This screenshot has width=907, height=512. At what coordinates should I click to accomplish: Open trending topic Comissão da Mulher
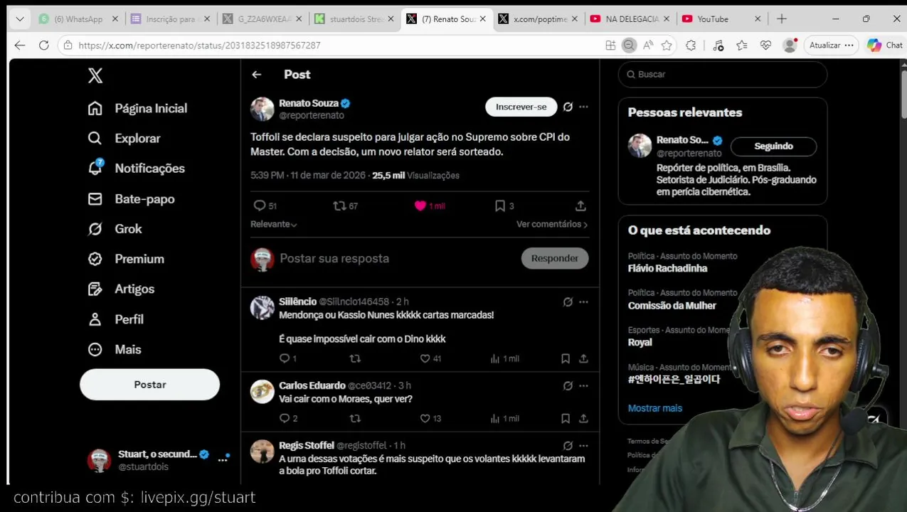coord(672,305)
